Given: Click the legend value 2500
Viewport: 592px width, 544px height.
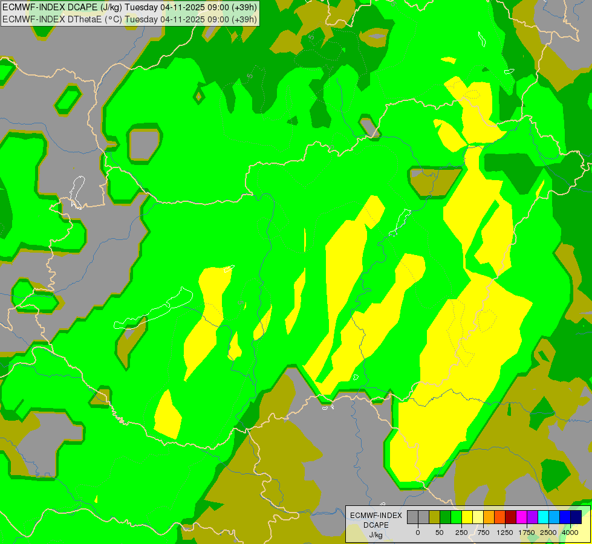Looking at the screenshot, I should (x=548, y=533).
